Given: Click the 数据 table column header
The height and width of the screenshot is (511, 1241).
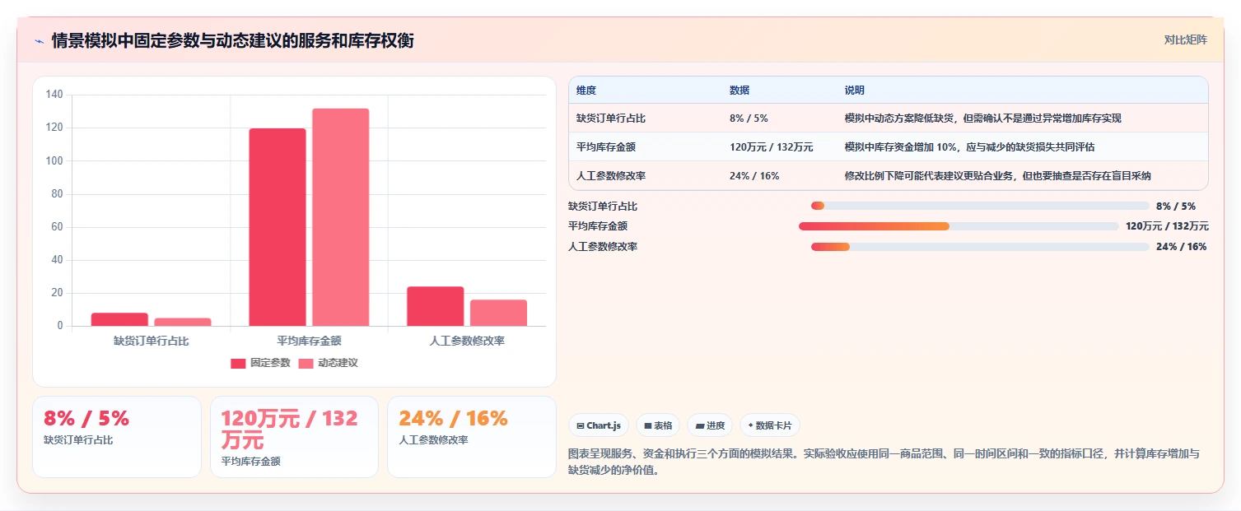Looking at the screenshot, I should click(780, 90).
